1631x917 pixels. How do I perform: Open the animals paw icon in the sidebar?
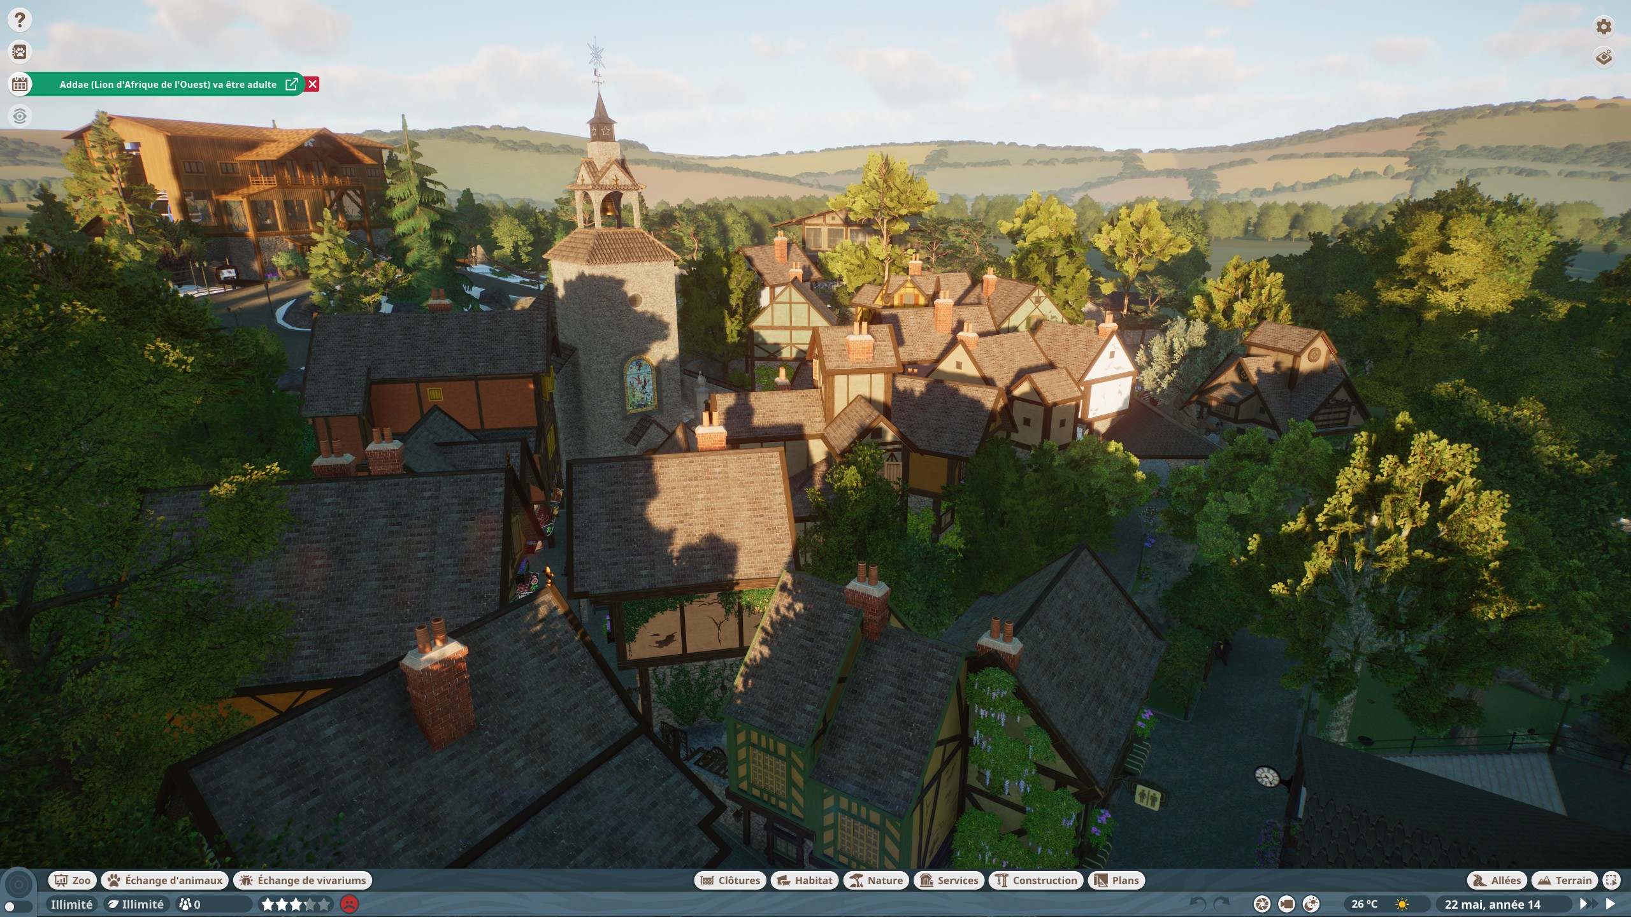point(20,52)
